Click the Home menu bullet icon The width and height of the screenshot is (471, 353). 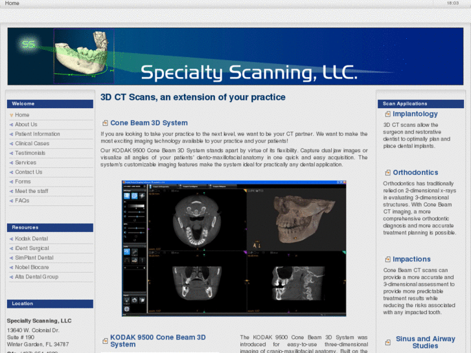(12, 115)
